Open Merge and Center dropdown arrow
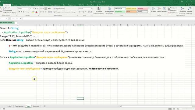 (x=77, y=12)
